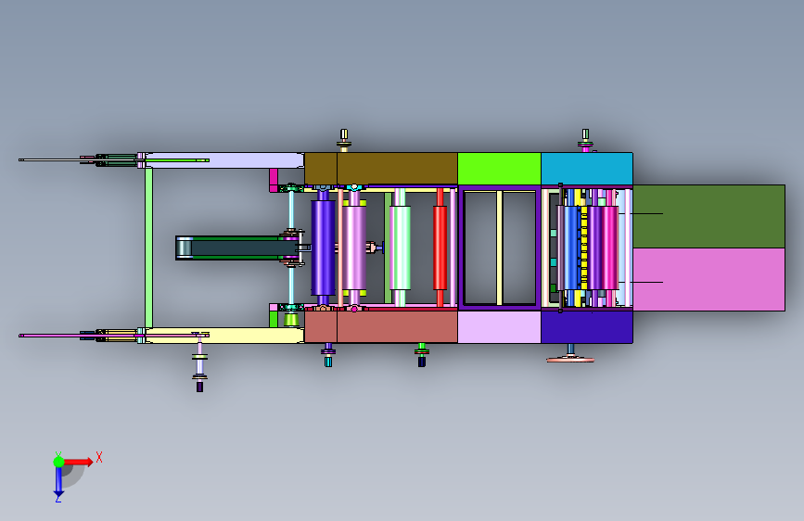This screenshot has width=804, height=521.
Task: Select the long brown top cover plate
Action: tap(397, 169)
